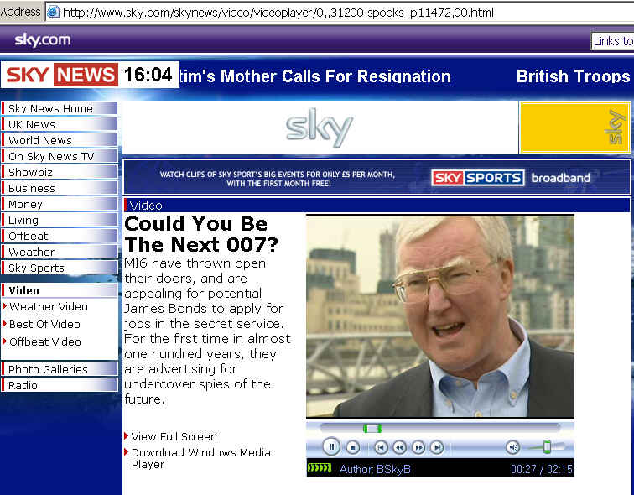Go to World News section
634x495 pixels.
39,140
